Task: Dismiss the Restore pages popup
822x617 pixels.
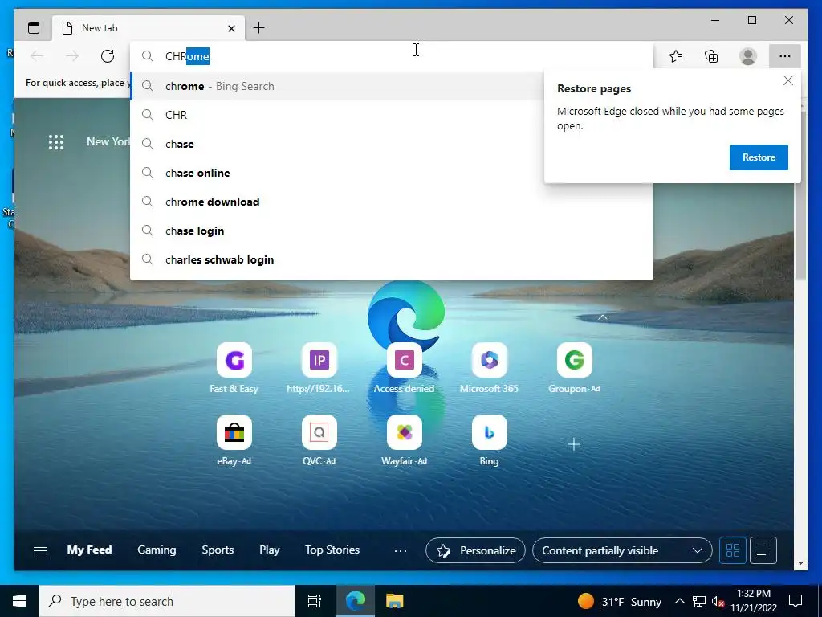Action: tap(788, 80)
